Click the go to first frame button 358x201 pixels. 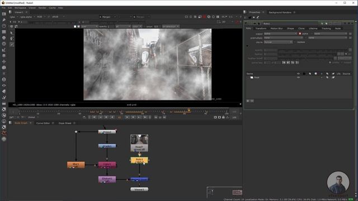[x=94, y=117]
